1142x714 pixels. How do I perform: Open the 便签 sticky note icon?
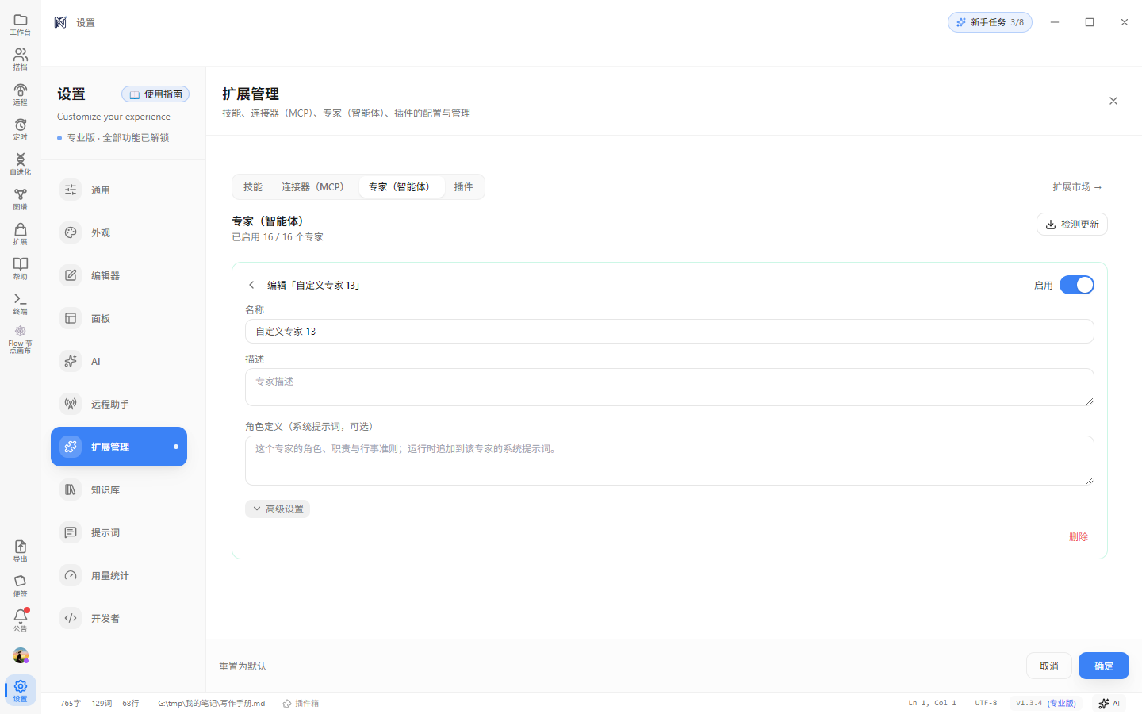coord(21,586)
